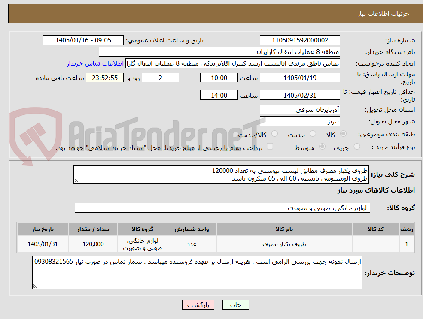Click the description textarea resize handle
Screen dimensions: 423x319
point(76,181)
